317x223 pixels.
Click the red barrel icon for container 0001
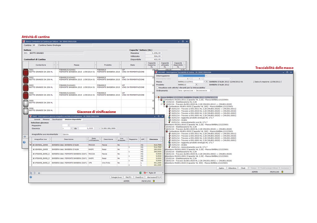coord(26,73)
